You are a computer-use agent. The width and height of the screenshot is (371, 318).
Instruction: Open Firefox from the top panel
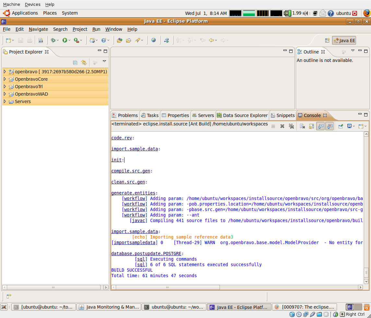366,13
